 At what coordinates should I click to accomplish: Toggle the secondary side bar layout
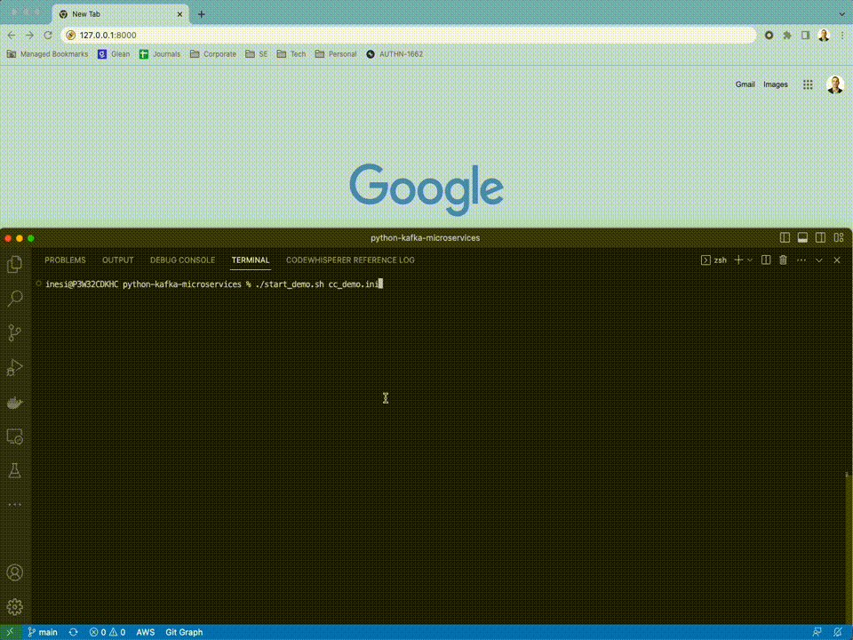[x=820, y=238]
